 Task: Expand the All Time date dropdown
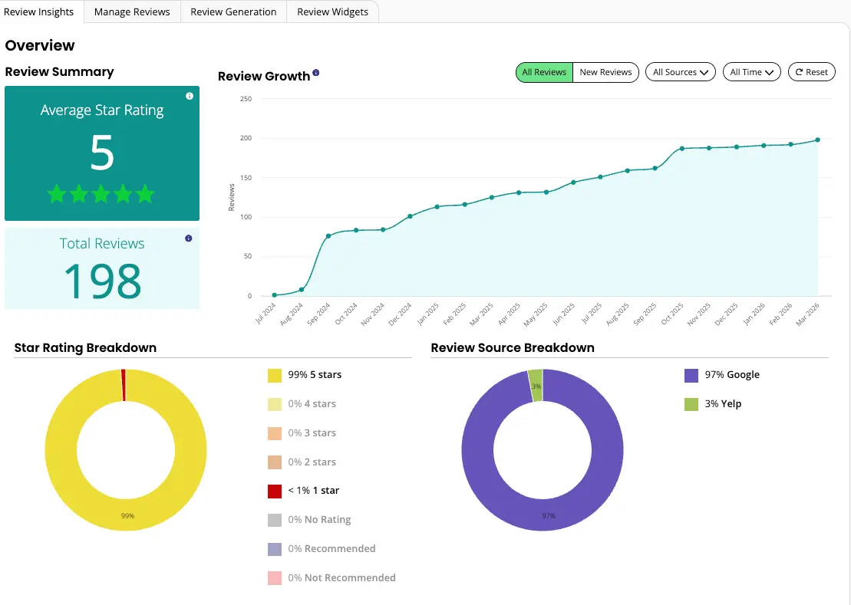750,72
